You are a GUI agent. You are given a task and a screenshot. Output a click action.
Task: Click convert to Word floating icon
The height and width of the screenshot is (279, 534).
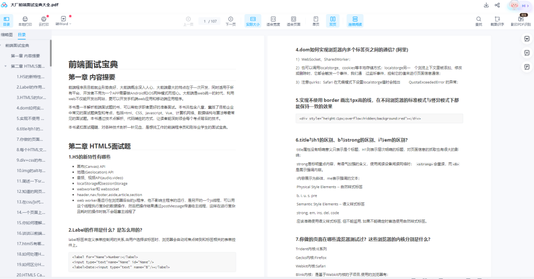(x=527, y=39)
